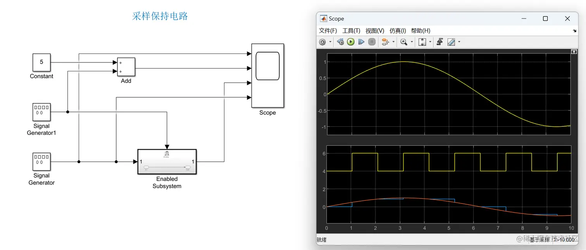
Task: Open the 工具(T) menu
Action: (x=351, y=31)
